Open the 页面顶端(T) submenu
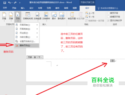Screen dimensions: 125x95 [x=27, y=25]
